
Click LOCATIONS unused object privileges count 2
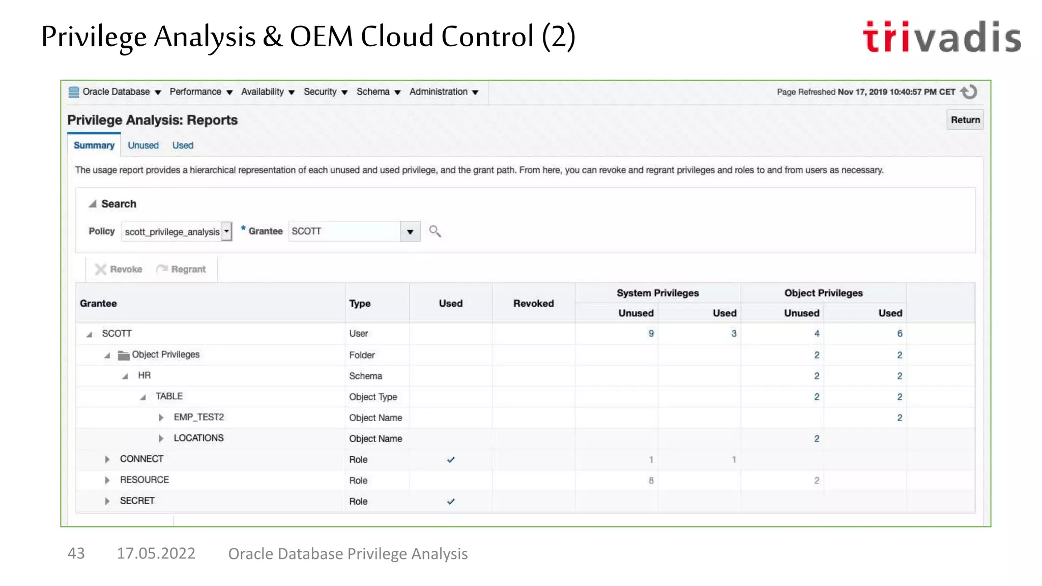point(817,439)
